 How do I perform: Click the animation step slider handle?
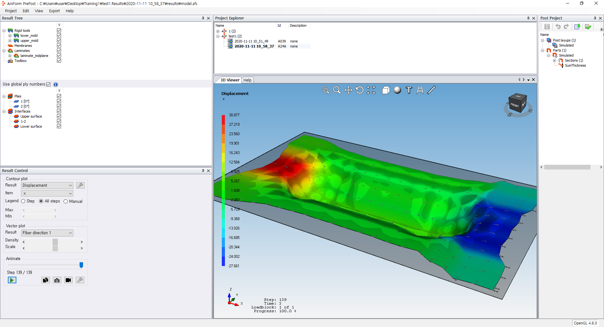tap(81, 265)
